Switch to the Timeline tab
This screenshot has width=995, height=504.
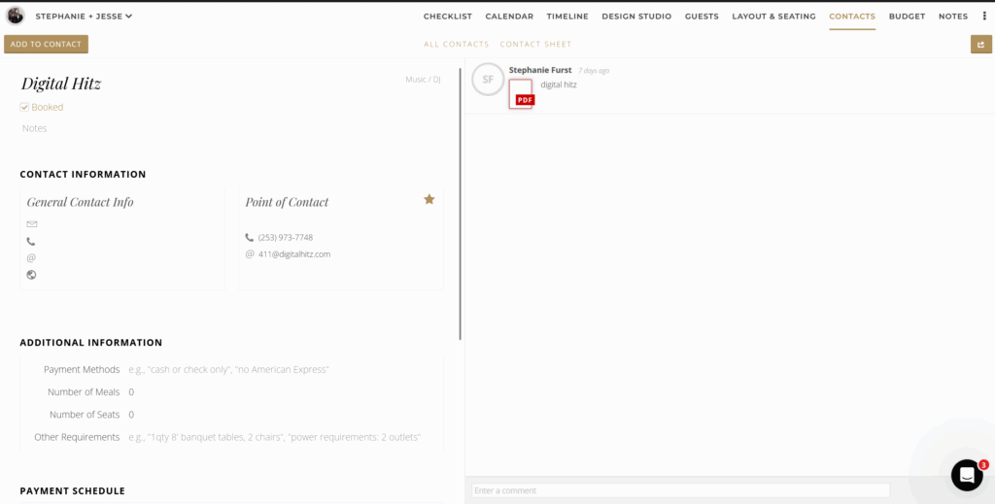(567, 17)
